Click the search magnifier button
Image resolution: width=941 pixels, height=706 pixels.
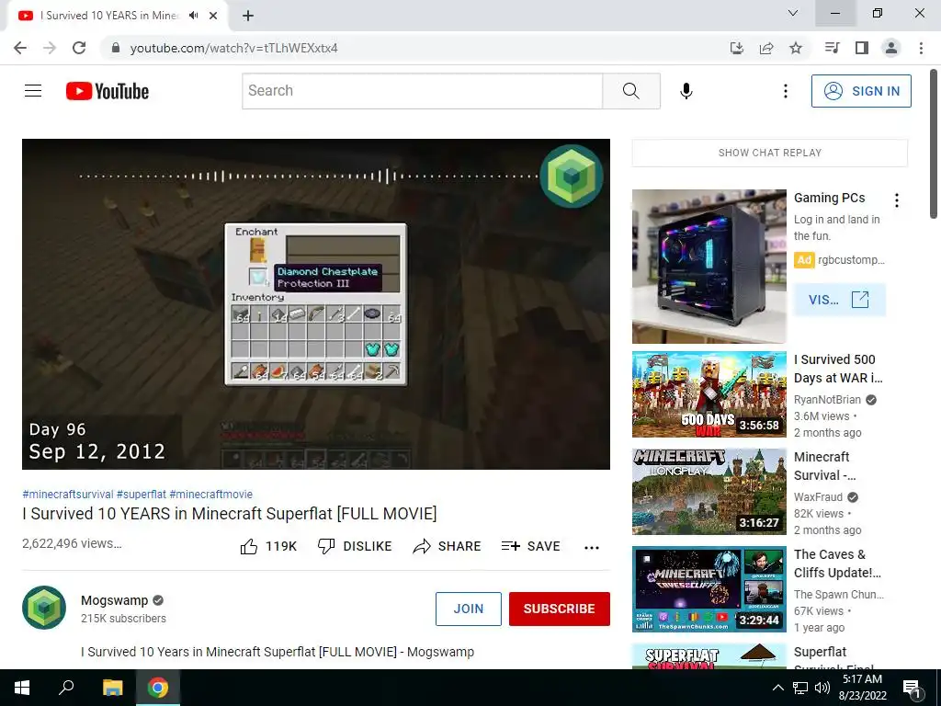[630, 91]
